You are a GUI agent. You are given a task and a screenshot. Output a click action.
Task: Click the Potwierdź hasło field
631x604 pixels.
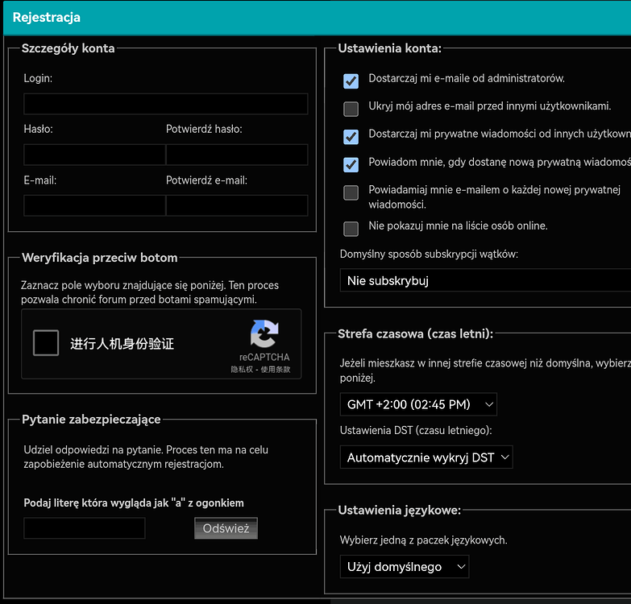pos(237,155)
